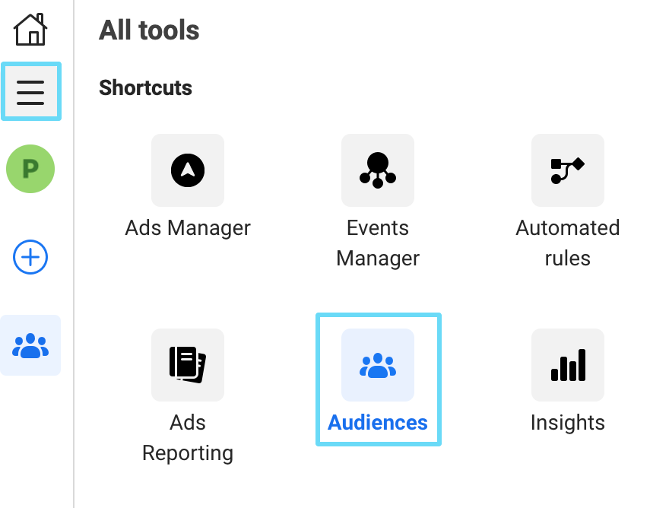Open Audiences via its blue label
The image size is (669, 508).
click(378, 422)
